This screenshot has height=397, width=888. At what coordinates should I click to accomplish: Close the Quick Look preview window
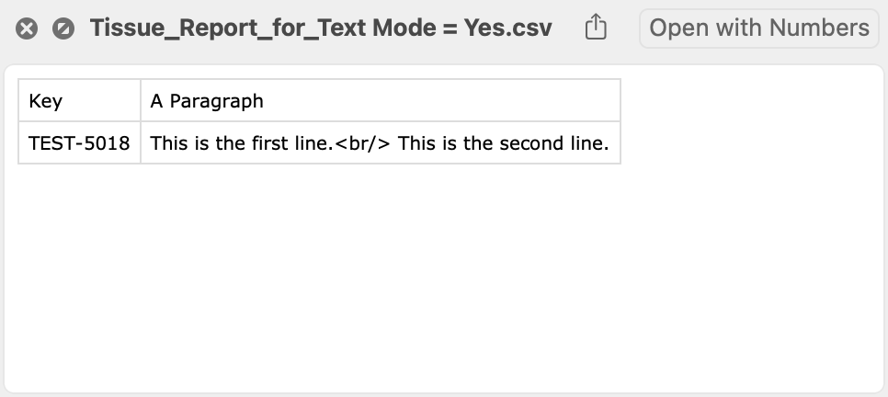pyautogui.click(x=28, y=28)
